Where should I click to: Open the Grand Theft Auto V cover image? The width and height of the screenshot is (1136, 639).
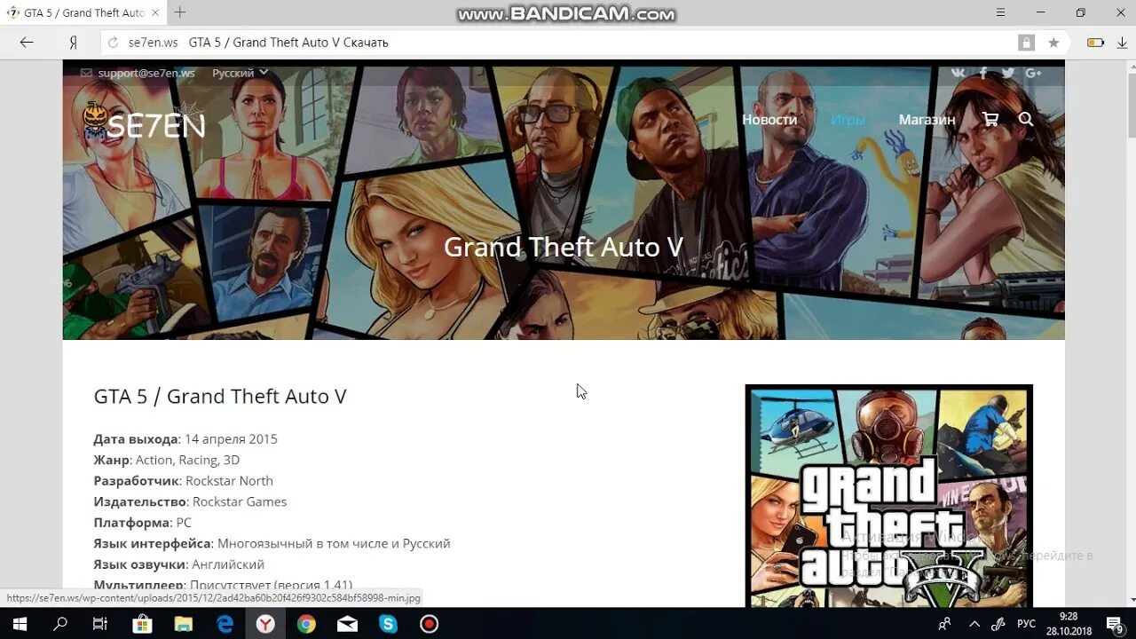tap(887, 497)
